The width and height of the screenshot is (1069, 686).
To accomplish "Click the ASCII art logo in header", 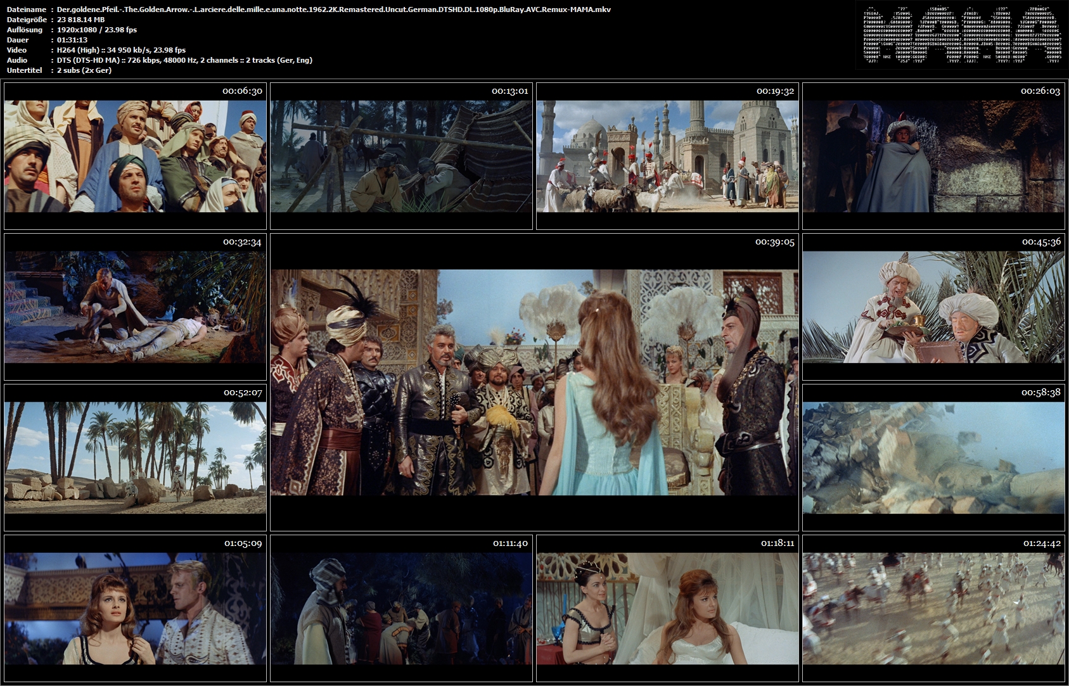I will (x=962, y=35).
